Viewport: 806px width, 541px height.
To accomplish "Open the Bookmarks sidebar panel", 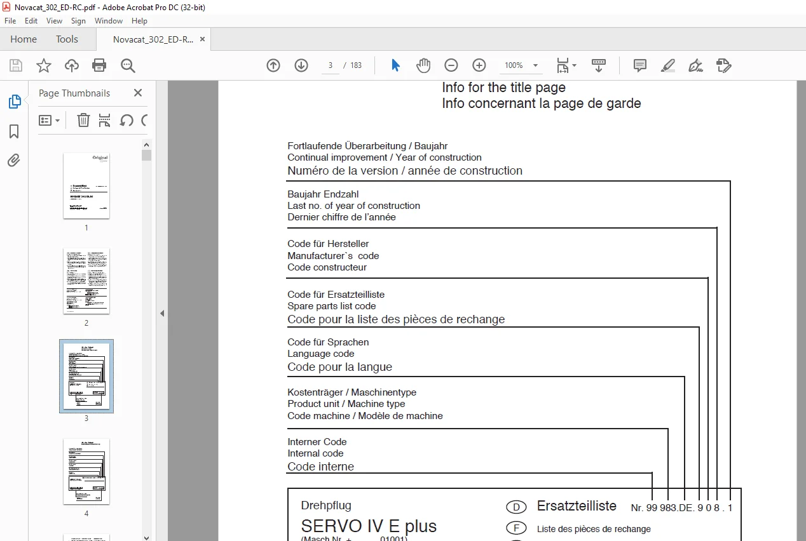I will pos(14,131).
